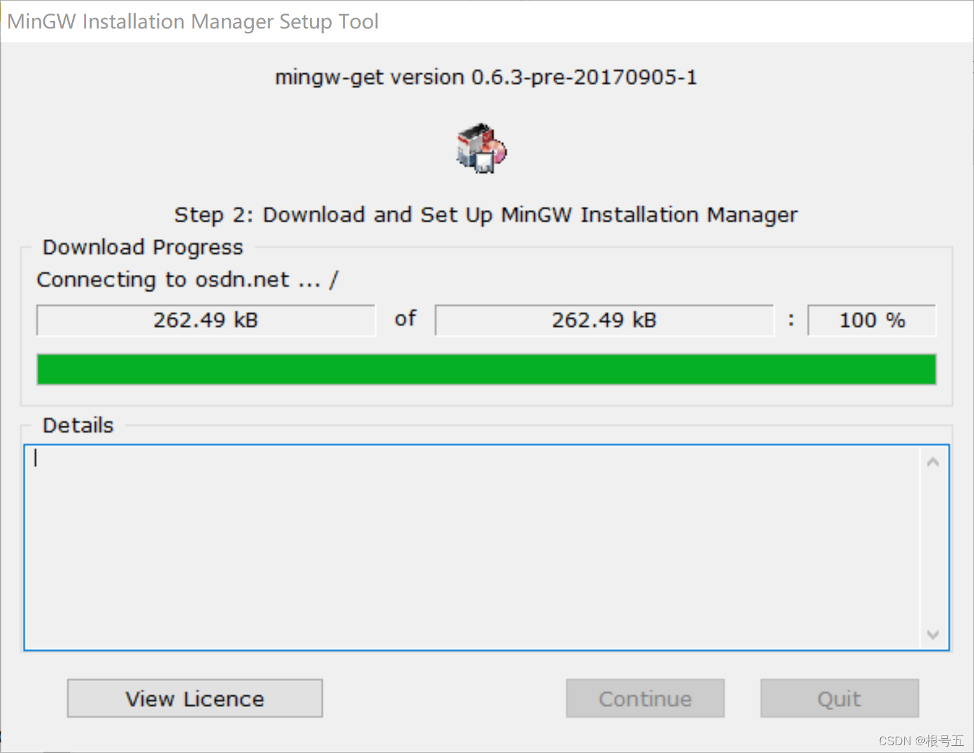The width and height of the screenshot is (974, 753).
Task: Click the Details scrollbar track
Action: tap(933, 548)
